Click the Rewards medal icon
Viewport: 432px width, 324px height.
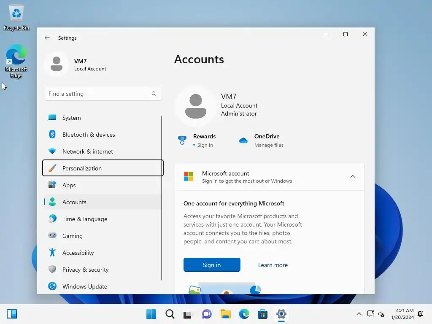(182, 140)
